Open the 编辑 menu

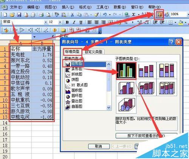point(33,7)
